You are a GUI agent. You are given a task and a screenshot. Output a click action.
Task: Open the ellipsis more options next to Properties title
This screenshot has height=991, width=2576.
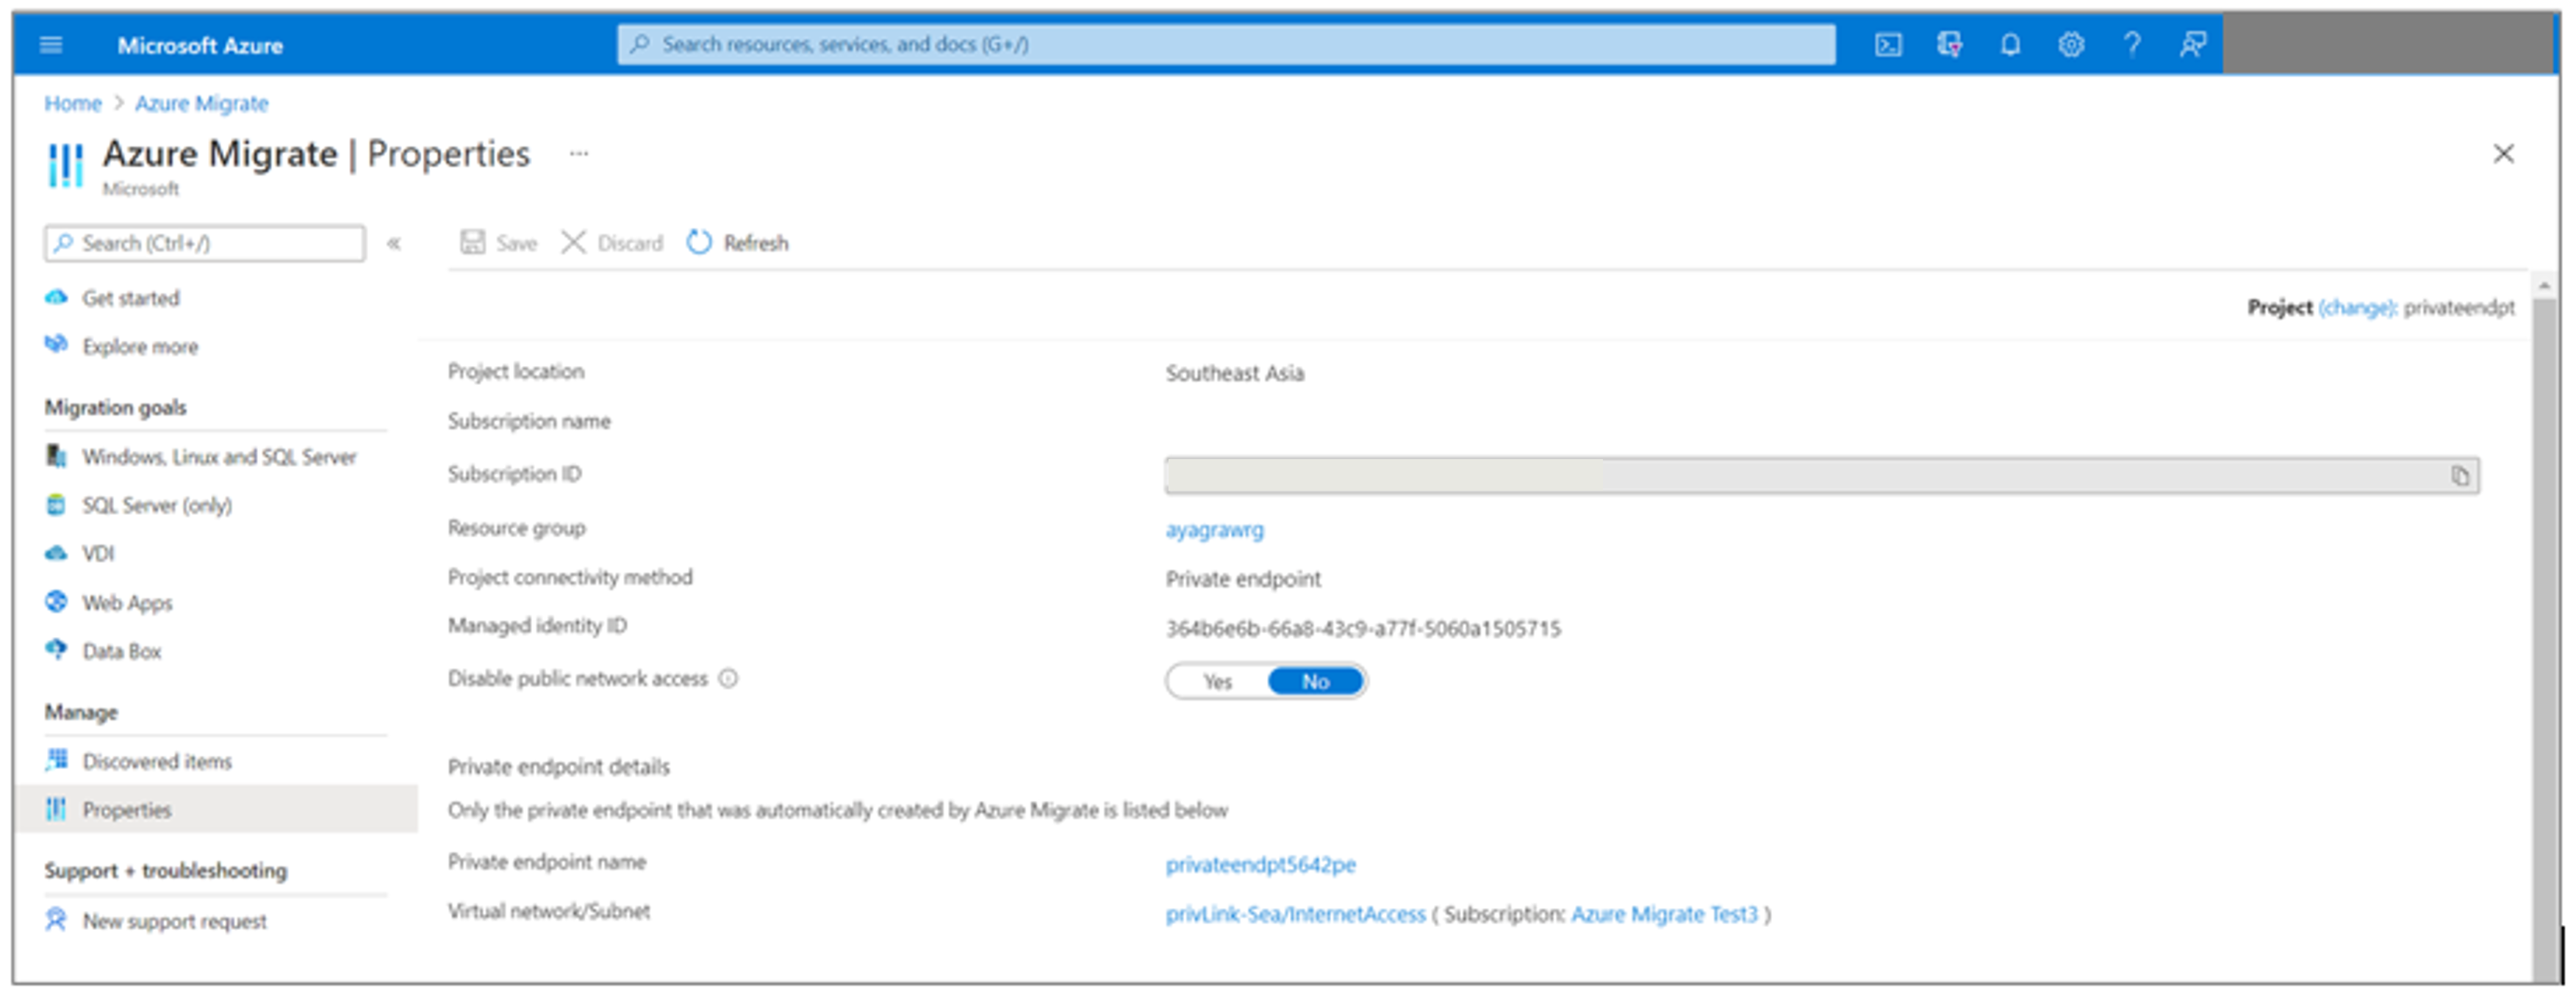[x=579, y=154]
